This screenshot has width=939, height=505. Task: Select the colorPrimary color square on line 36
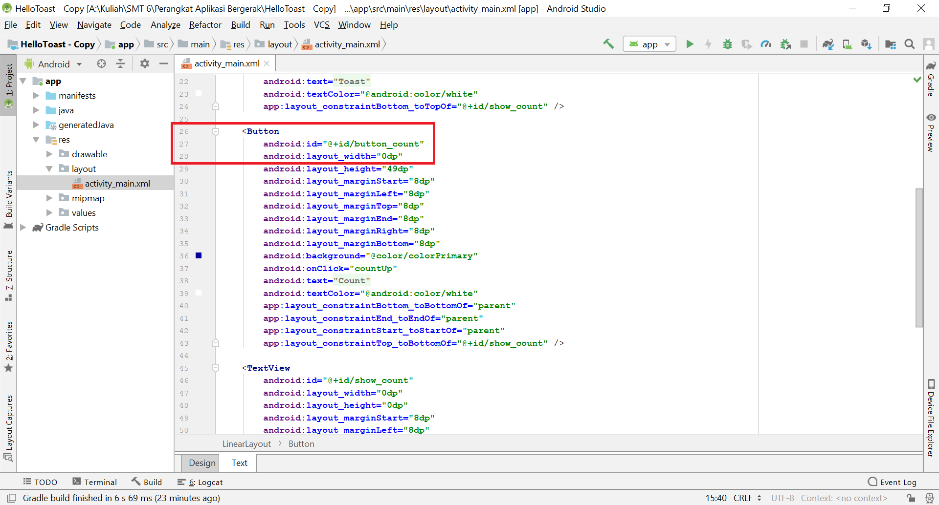click(199, 255)
